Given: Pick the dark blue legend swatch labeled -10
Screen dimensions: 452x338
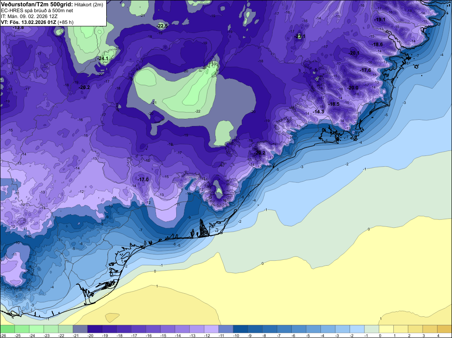Looking at the screenshot, I should pyautogui.click(x=240, y=329).
